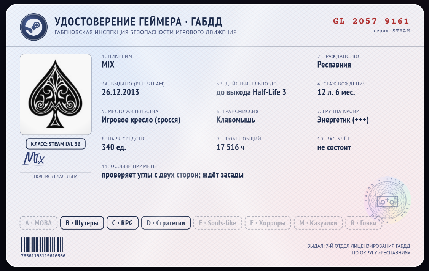The image size is (429, 271).
Task: Click label "5. МЕСТО ЖИТЕЛЬСТВА"
Action: [130, 111]
